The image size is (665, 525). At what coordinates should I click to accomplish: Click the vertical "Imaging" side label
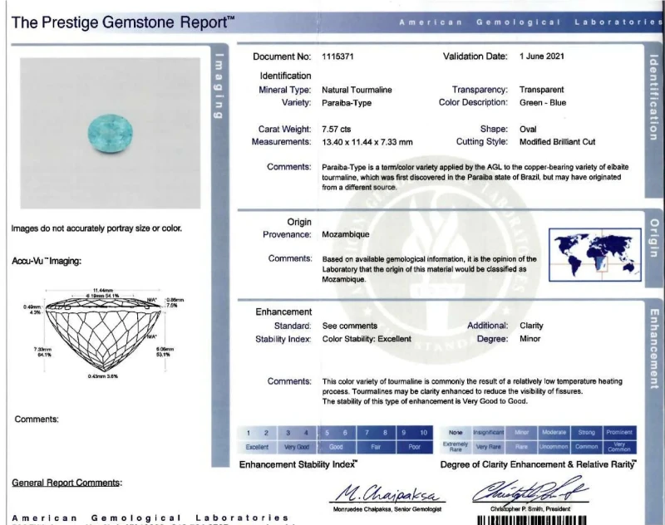[219, 86]
